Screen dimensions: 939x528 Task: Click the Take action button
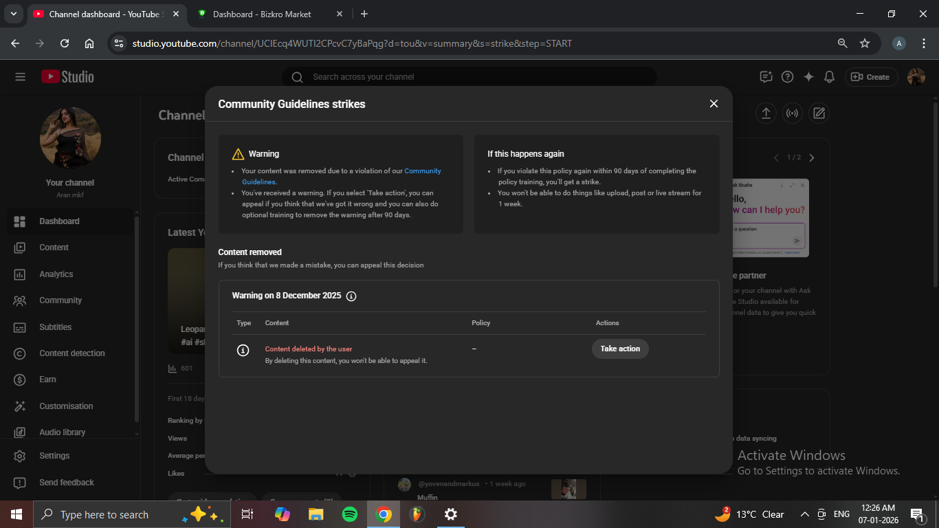click(x=619, y=349)
